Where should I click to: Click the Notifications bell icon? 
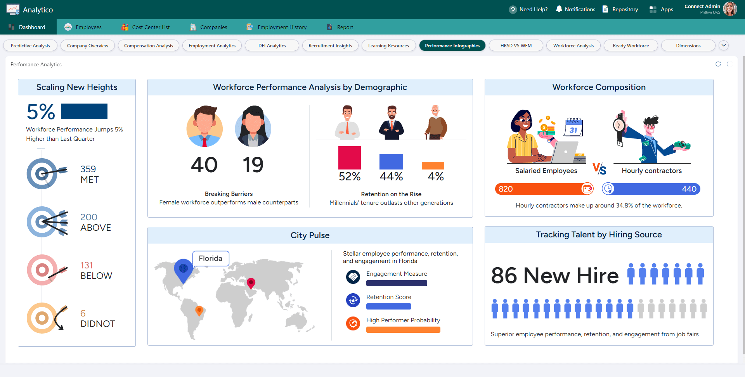coord(559,9)
